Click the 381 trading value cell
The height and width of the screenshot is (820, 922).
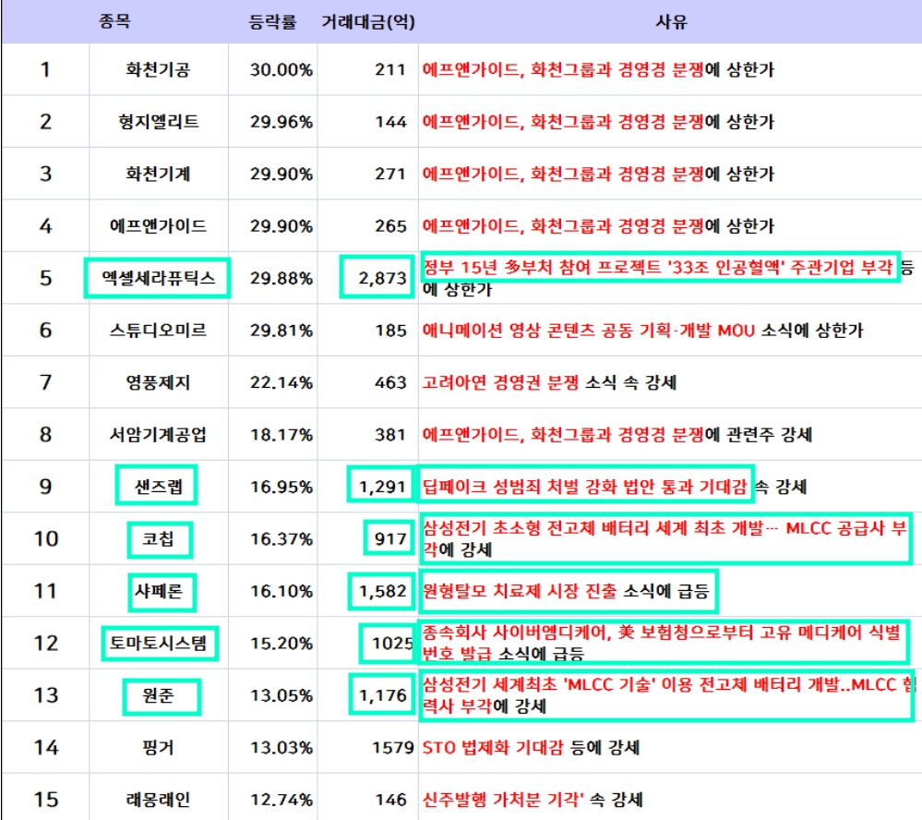tap(390, 435)
